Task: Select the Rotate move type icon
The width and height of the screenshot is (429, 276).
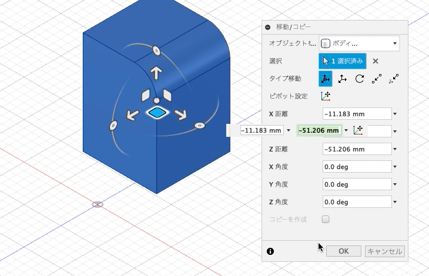Action: click(360, 79)
